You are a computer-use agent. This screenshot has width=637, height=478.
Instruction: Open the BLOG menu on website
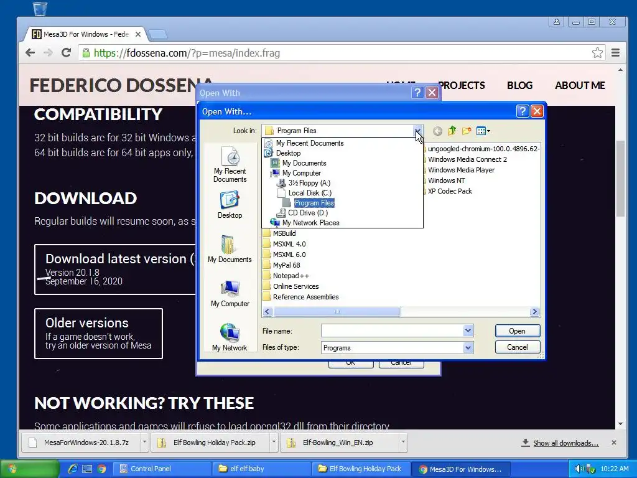(519, 85)
